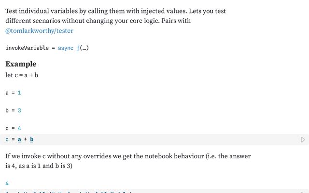Run the c = a + b cell
309x193 pixels.
coord(303,140)
